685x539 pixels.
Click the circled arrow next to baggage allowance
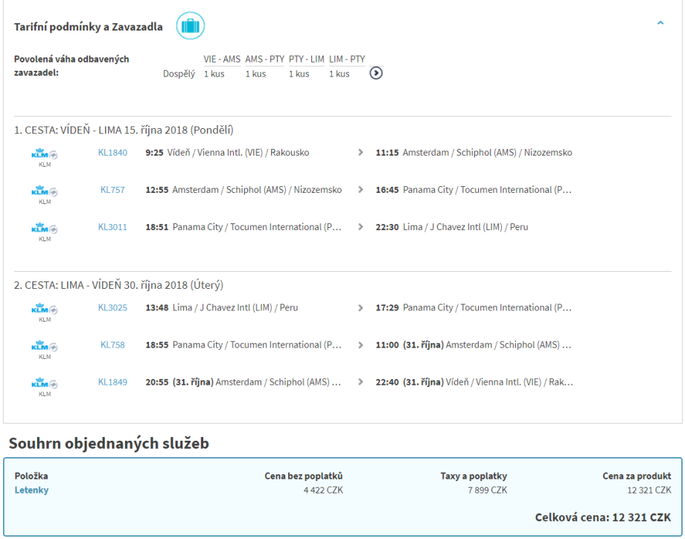[376, 73]
